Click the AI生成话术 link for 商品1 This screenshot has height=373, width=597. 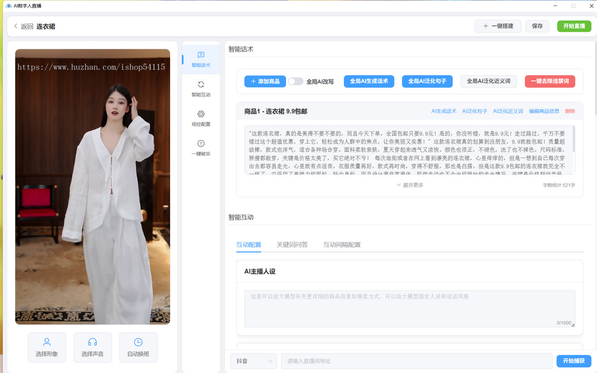[x=444, y=111]
